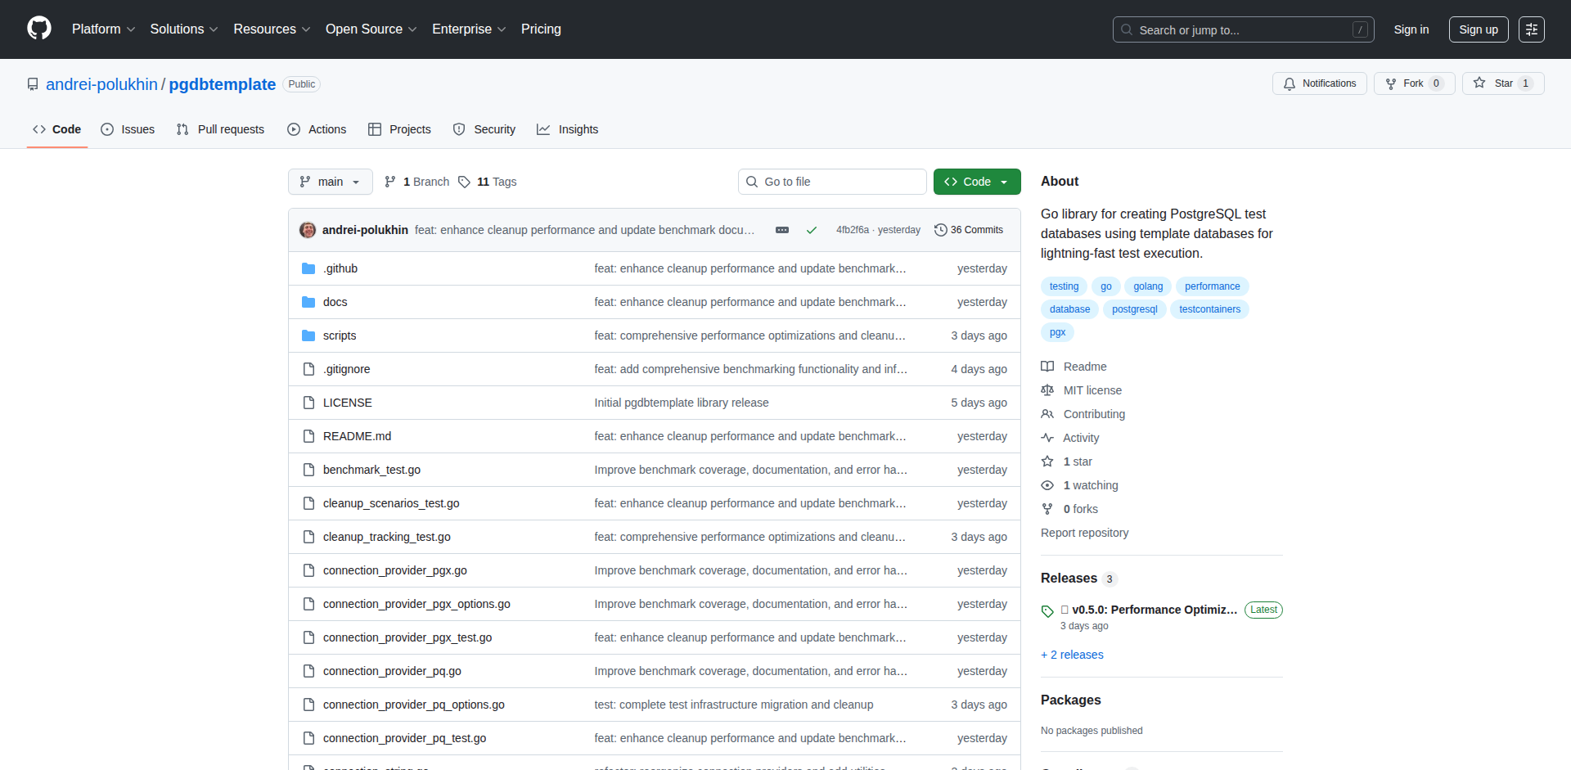
Task: Open benchmark_test.go file
Action: click(x=371, y=470)
